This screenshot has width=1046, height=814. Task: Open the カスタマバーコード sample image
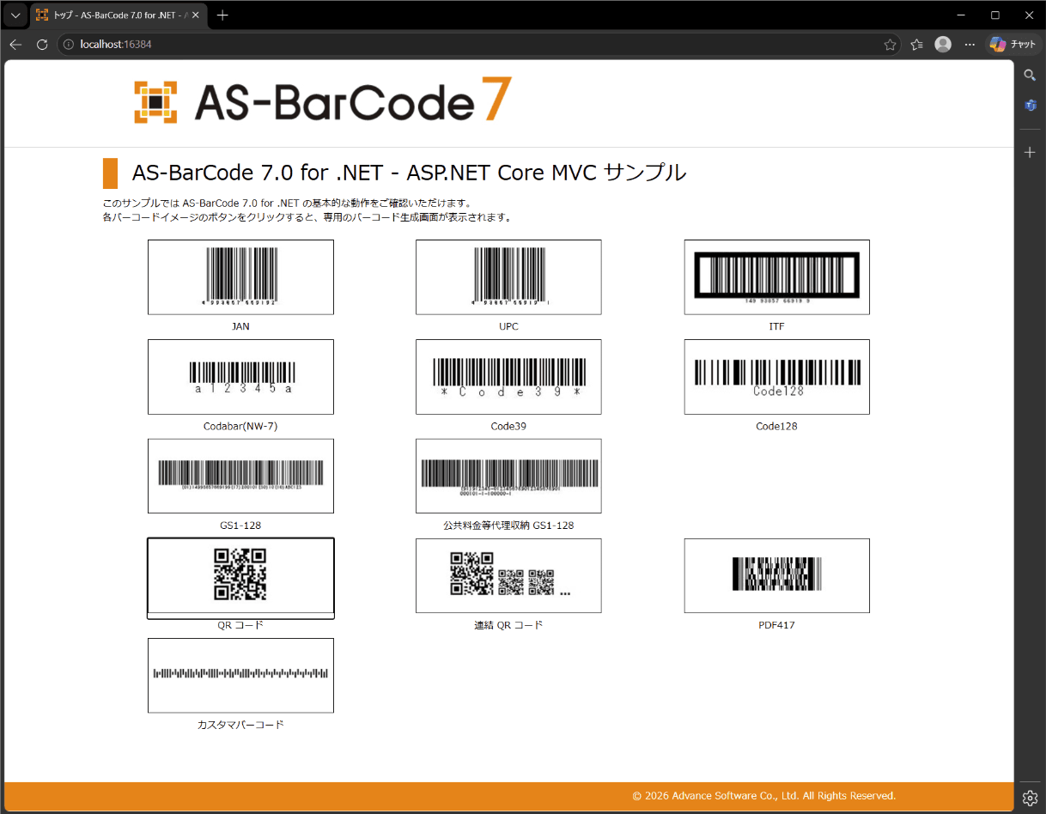tap(240, 676)
